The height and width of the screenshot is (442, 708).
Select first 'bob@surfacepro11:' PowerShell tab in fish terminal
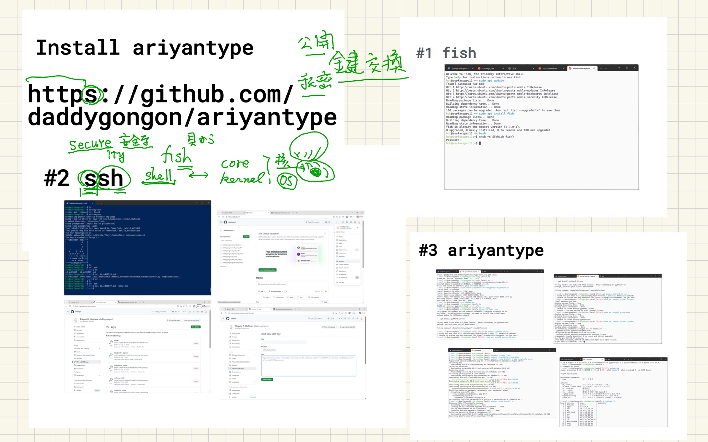tap(461, 68)
